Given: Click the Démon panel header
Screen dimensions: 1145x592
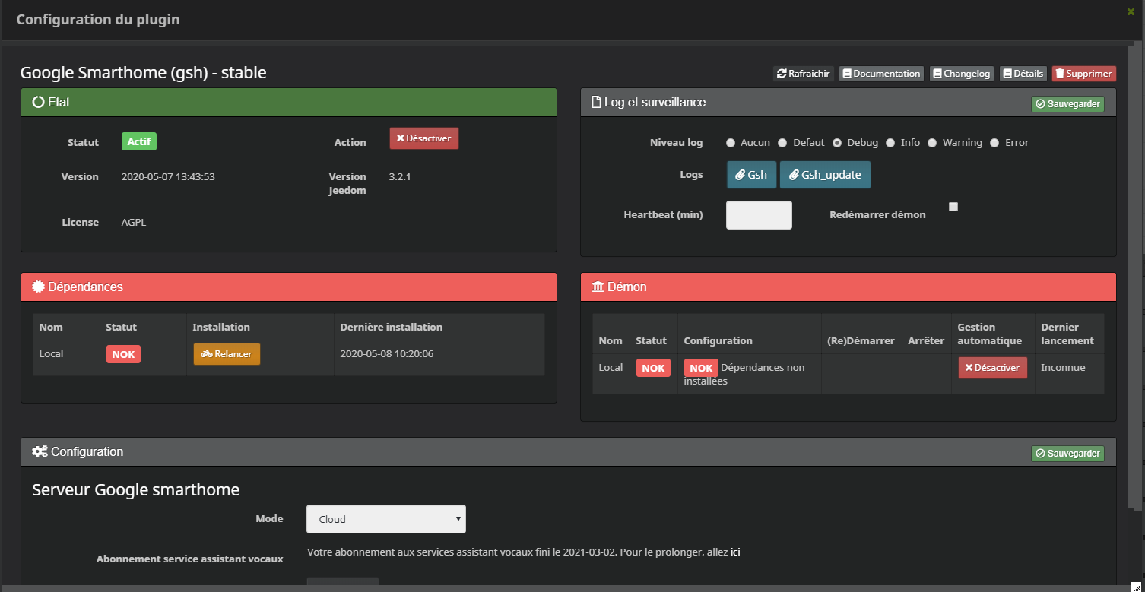Looking at the screenshot, I should coord(848,287).
